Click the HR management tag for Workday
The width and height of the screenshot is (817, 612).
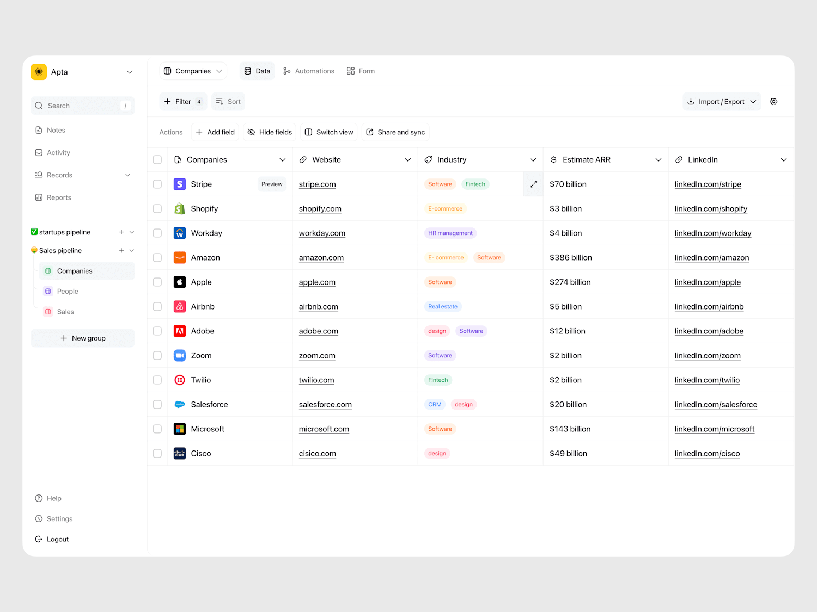click(450, 233)
